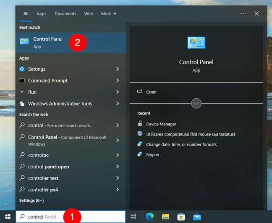Viewport: 272px width, 223px height.
Task: Open 'Utilizarea computerului fără mouse sau tastatură'
Action: coord(191,134)
